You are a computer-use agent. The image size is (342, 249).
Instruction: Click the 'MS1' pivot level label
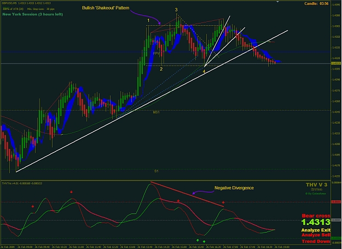156,112
